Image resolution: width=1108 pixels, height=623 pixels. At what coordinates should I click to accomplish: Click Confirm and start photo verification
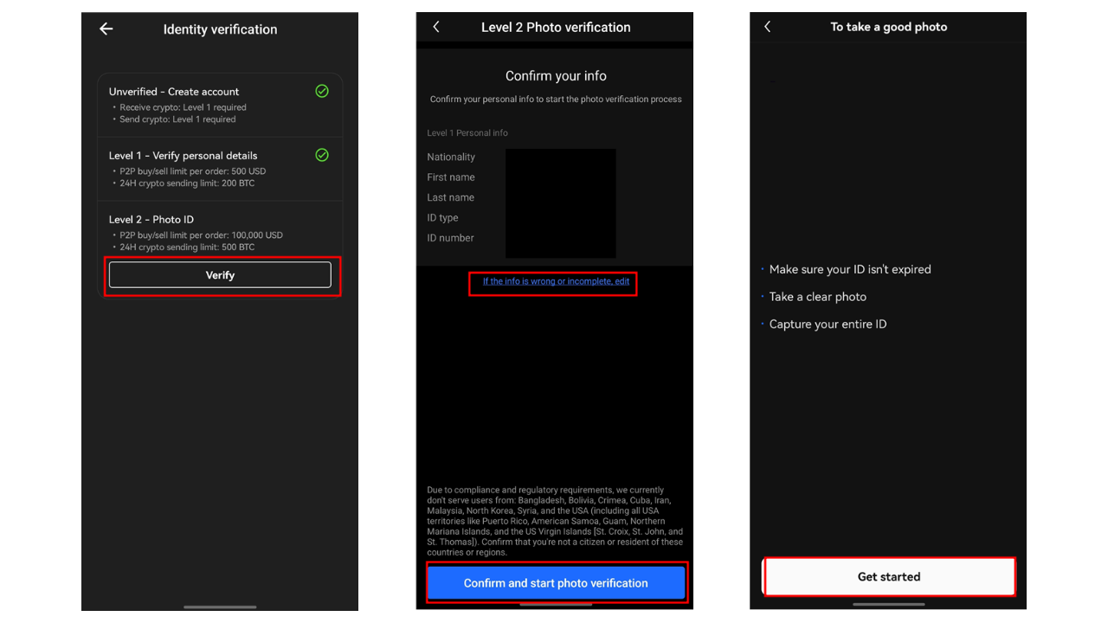[556, 583]
